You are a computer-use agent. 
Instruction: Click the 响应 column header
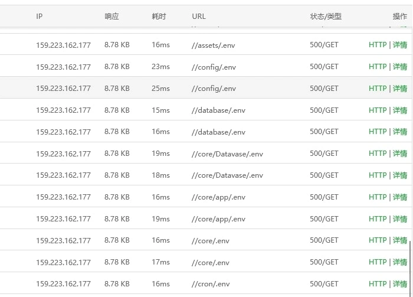click(x=112, y=17)
